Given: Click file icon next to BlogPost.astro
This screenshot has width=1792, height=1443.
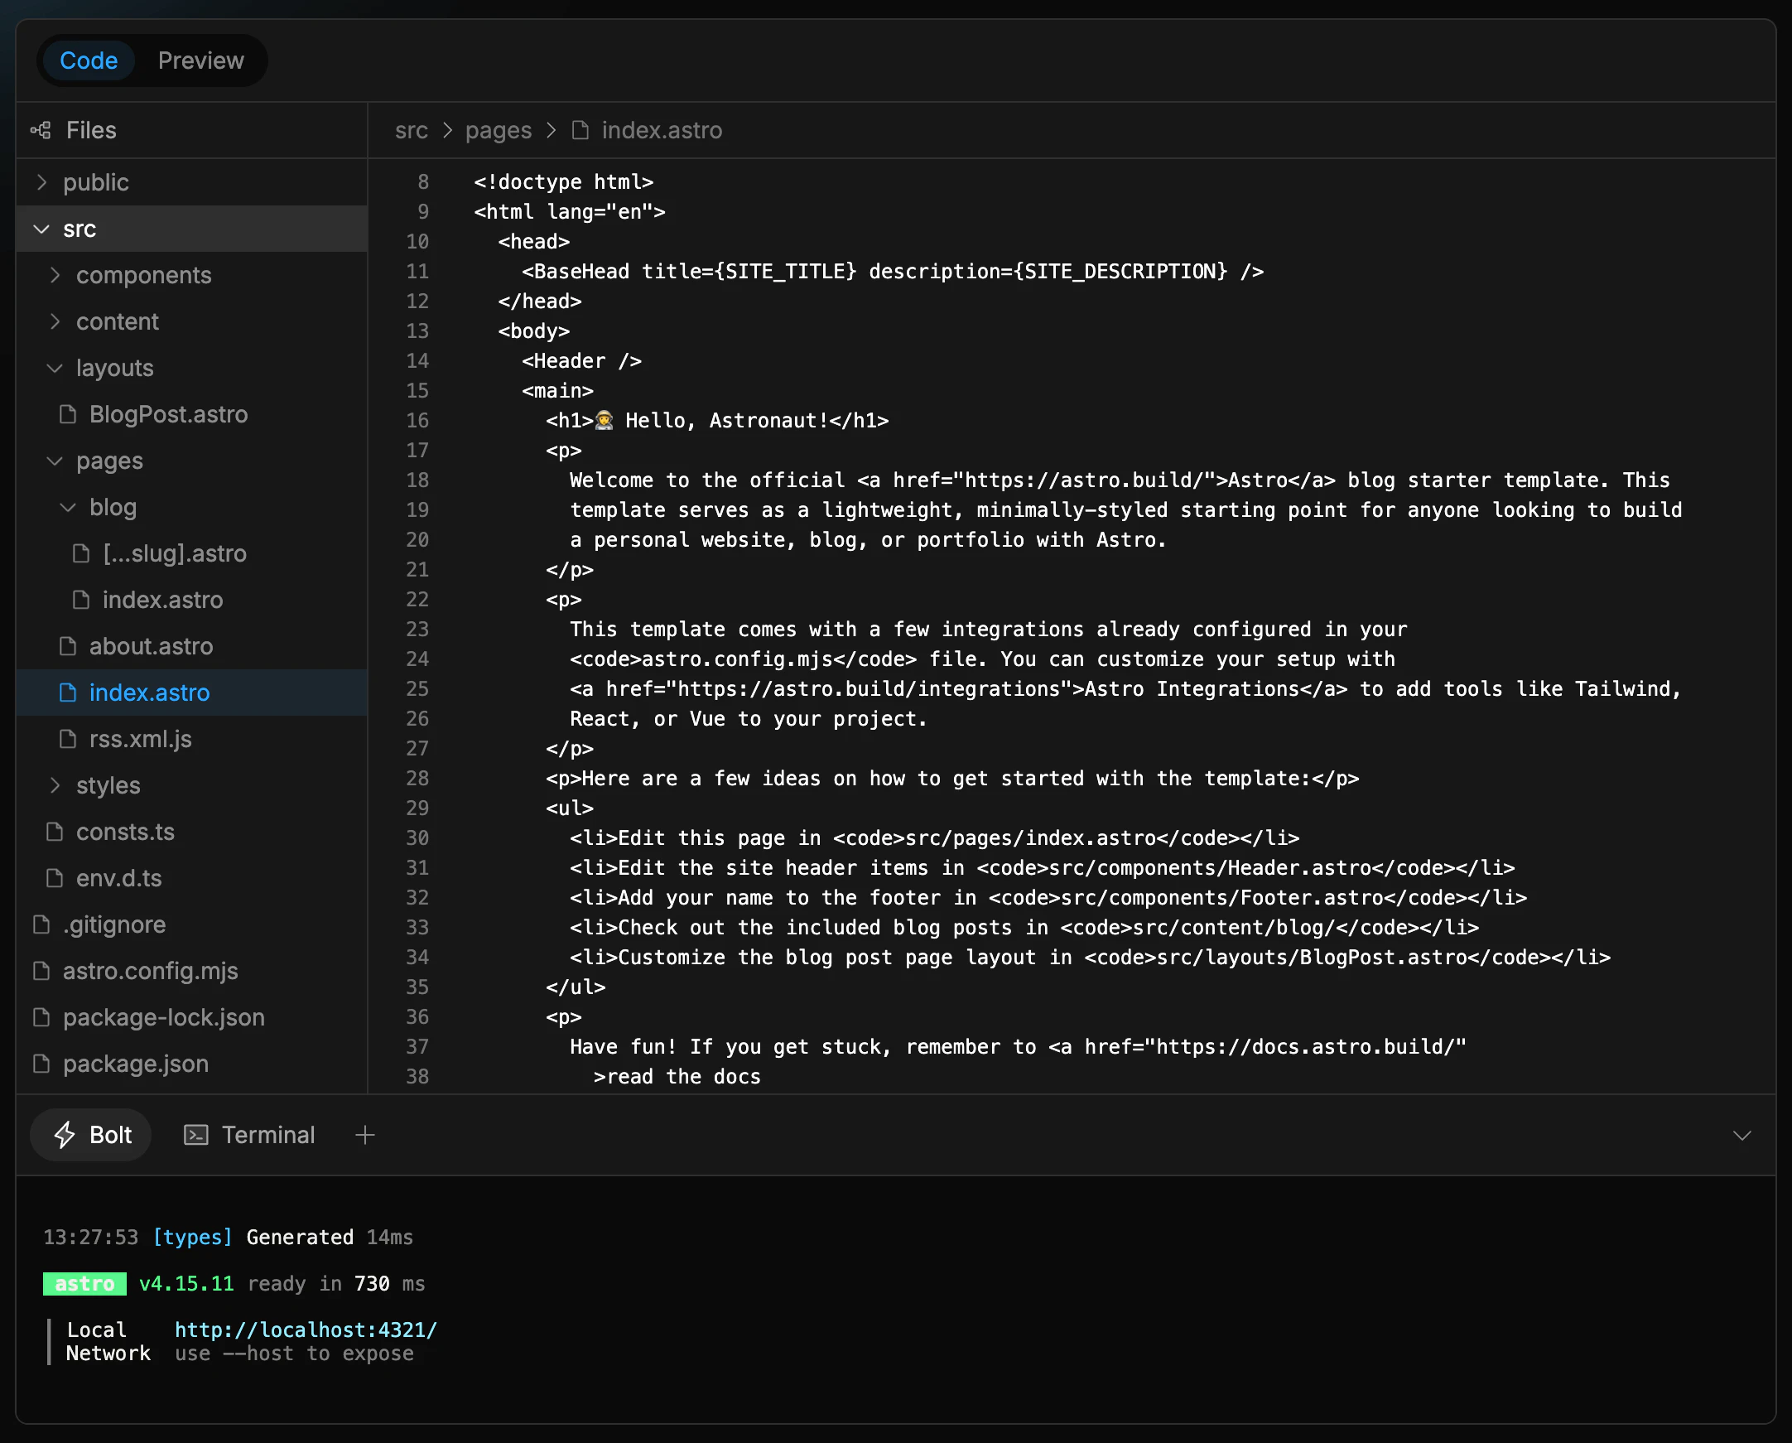Looking at the screenshot, I should [x=68, y=414].
